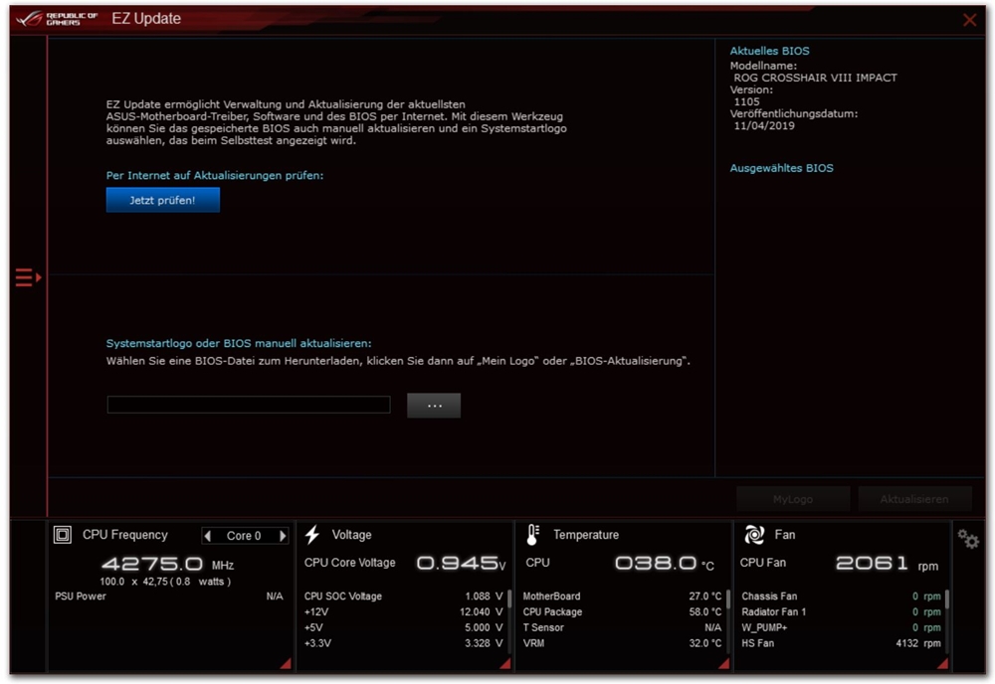Click Systemstartlogo oder BIOS manuell aktualisieren label
The width and height of the screenshot is (995, 684).
coord(239,343)
